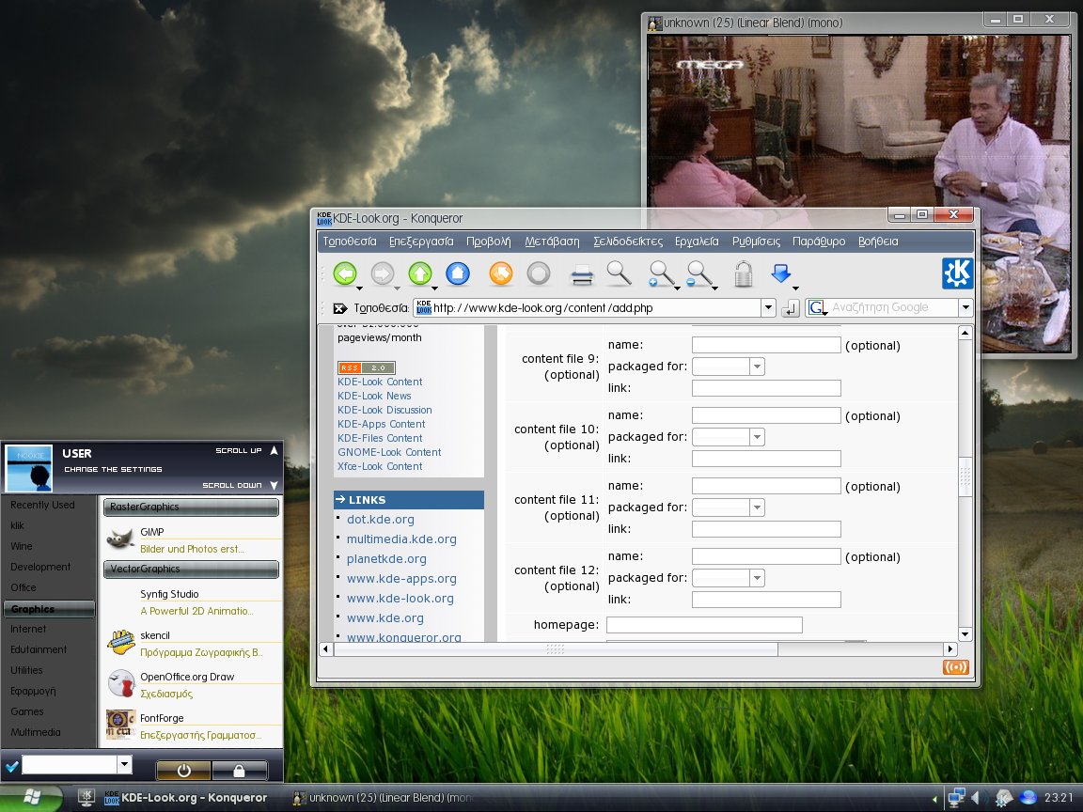This screenshot has height=812, width=1083.
Task: Reload the page with orange refresh icon
Action: pyautogui.click(x=501, y=274)
